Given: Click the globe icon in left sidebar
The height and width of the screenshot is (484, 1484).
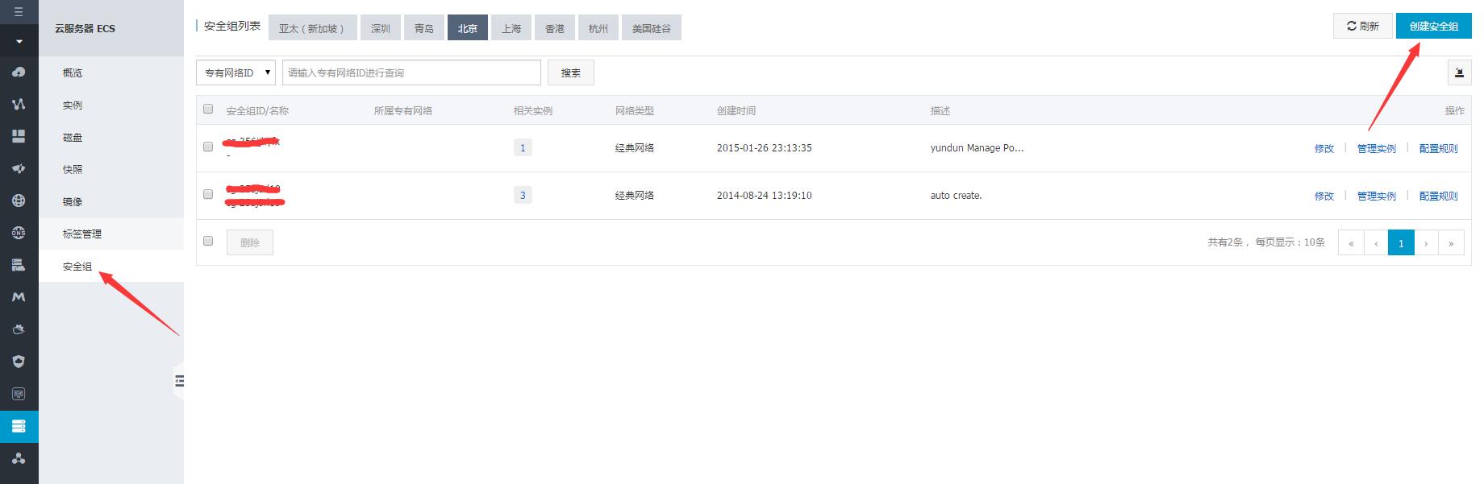Looking at the screenshot, I should tap(19, 201).
